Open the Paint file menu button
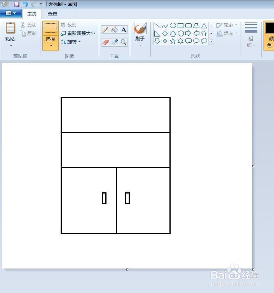Viewport: 274px width, 293px height. 11,13
